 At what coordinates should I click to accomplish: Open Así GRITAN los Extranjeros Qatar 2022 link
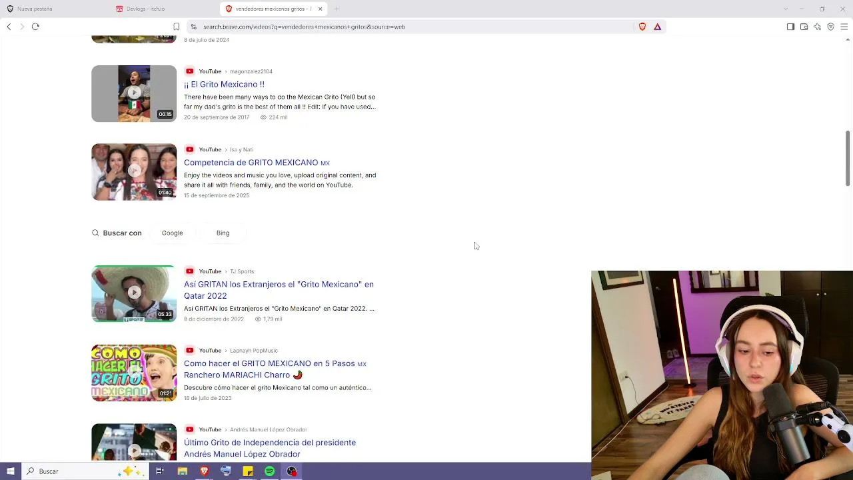click(x=279, y=290)
